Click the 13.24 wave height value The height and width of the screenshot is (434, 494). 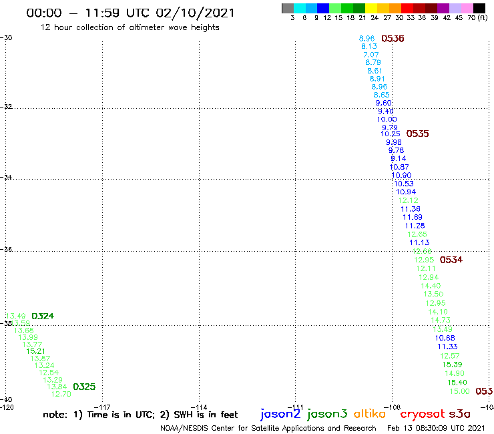(45, 365)
